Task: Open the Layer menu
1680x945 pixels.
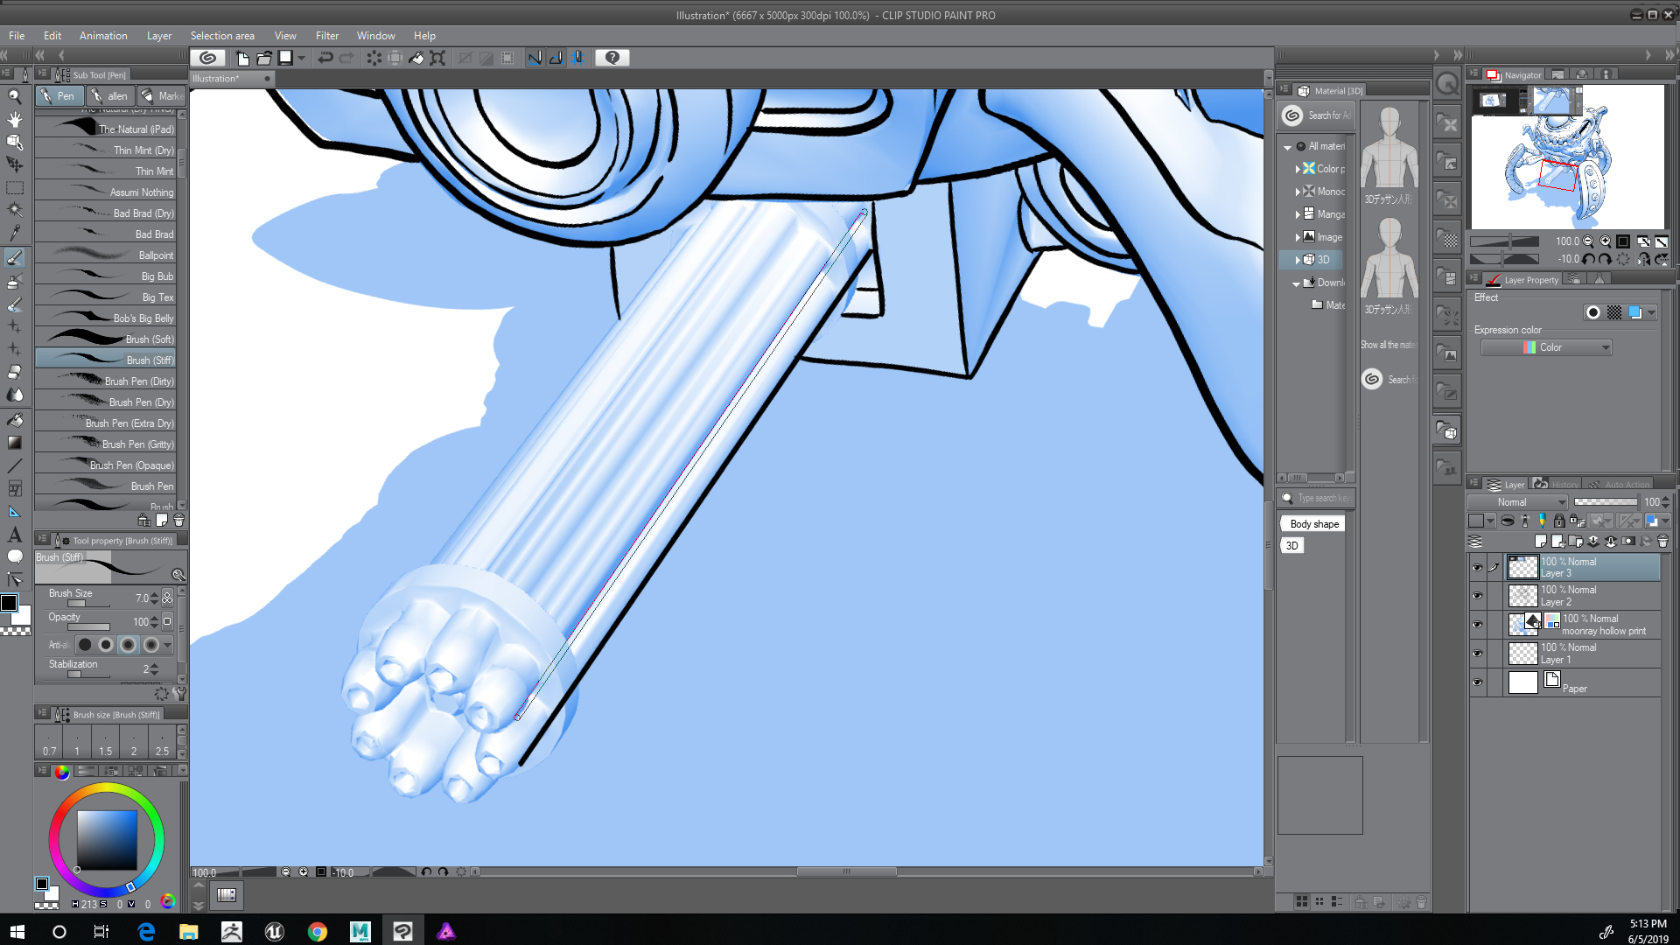Action: coord(158,36)
